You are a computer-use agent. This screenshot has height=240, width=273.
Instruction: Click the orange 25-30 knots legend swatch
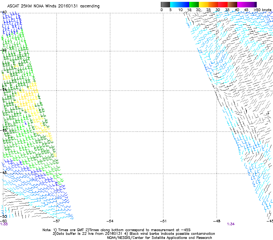[213, 4]
